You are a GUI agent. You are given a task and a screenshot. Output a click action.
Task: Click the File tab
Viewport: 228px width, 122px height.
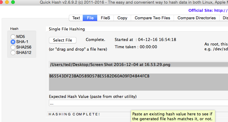click(90, 18)
